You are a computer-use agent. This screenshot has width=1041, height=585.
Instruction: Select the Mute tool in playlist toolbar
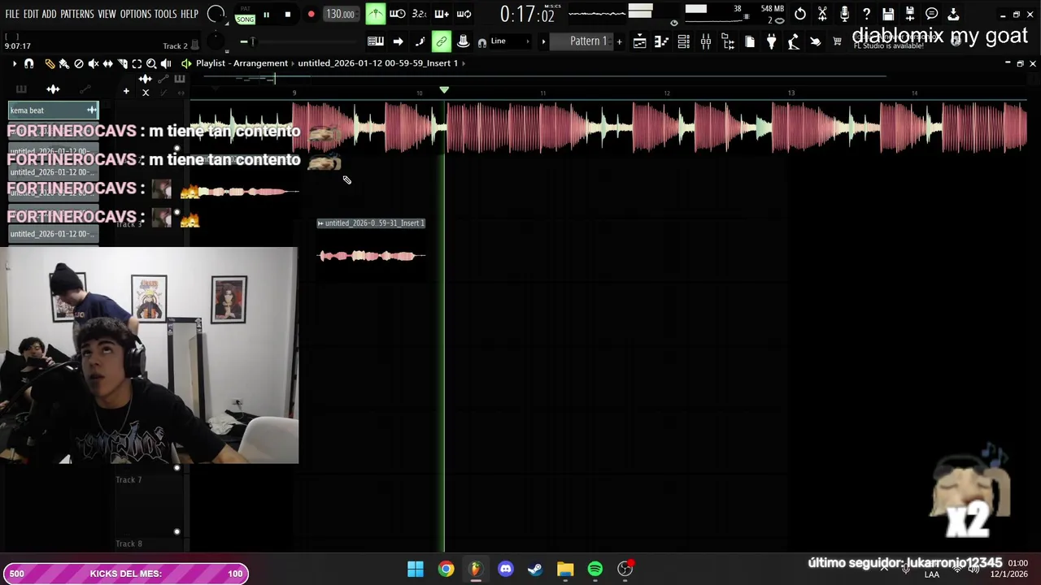(x=94, y=63)
